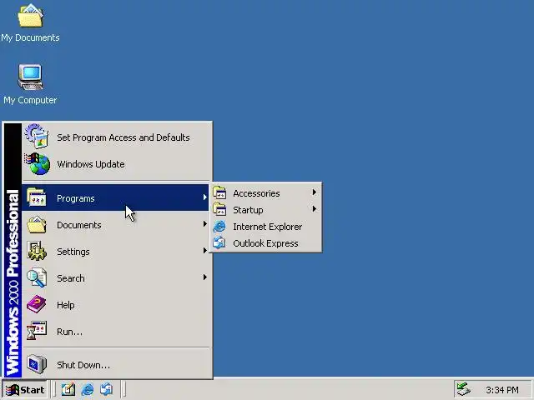
Task: Select Set Program Access and Defaults
Action: click(116, 137)
